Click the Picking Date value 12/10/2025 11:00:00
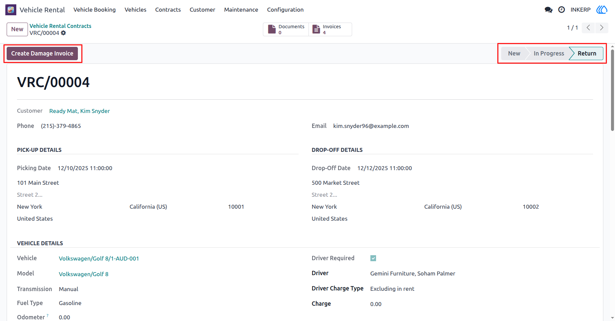The image size is (615, 321). point(85,168)
